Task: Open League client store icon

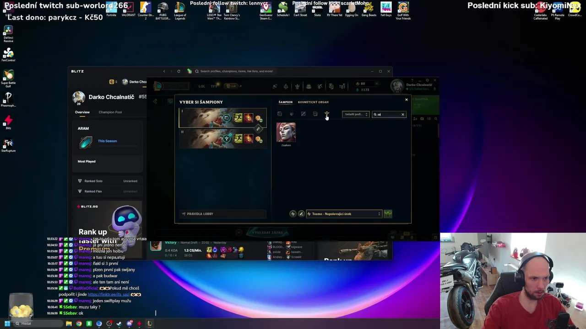Action: [342, 86]
